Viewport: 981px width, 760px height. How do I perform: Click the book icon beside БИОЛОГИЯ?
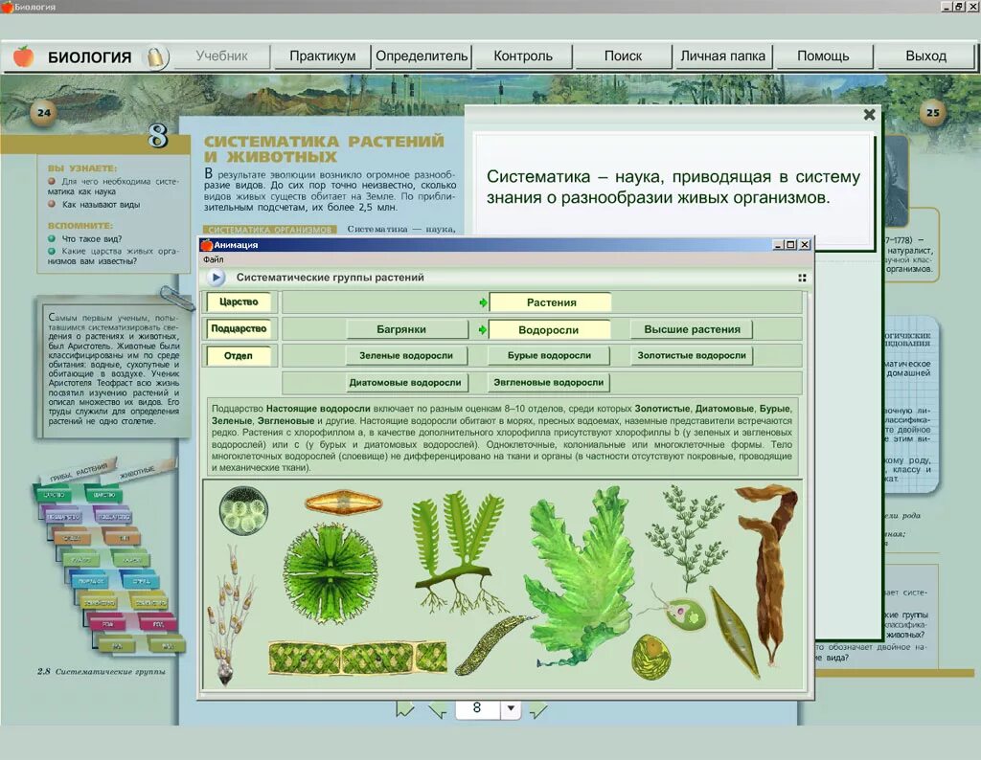pos(155,57)
